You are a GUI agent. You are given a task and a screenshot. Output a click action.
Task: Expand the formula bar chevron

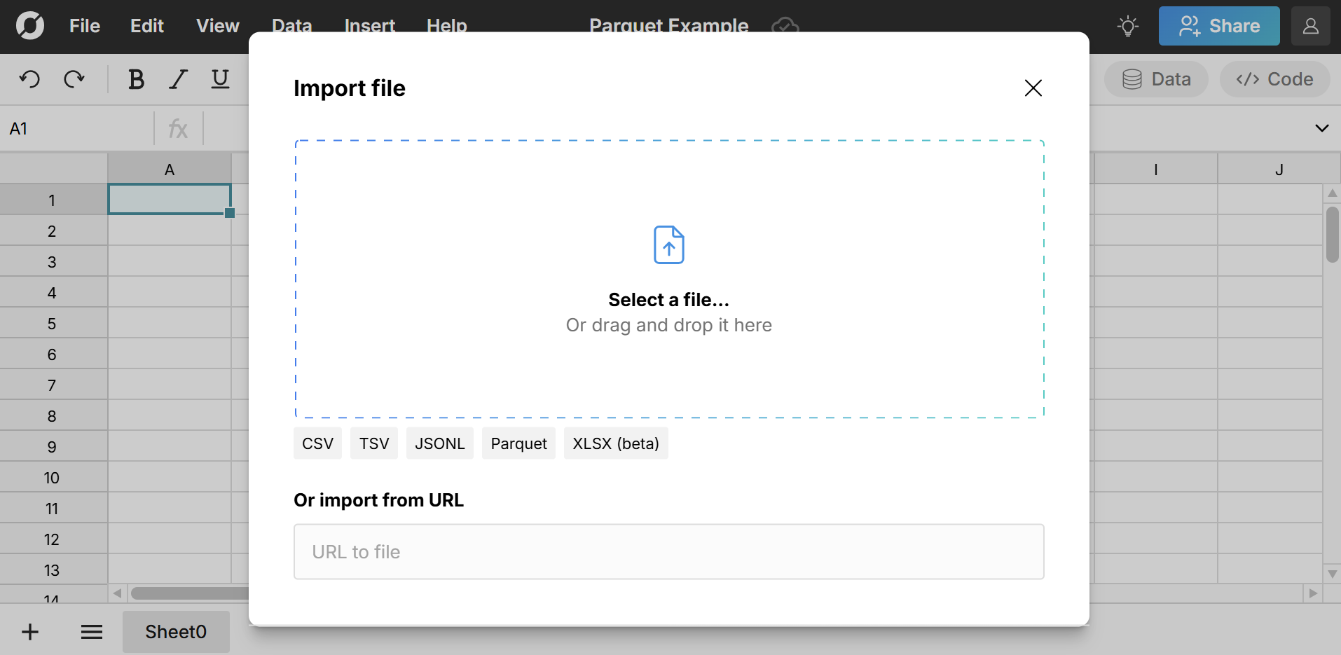1321,128
